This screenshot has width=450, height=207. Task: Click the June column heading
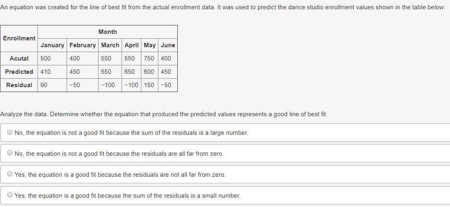click(x=168, y=45)
